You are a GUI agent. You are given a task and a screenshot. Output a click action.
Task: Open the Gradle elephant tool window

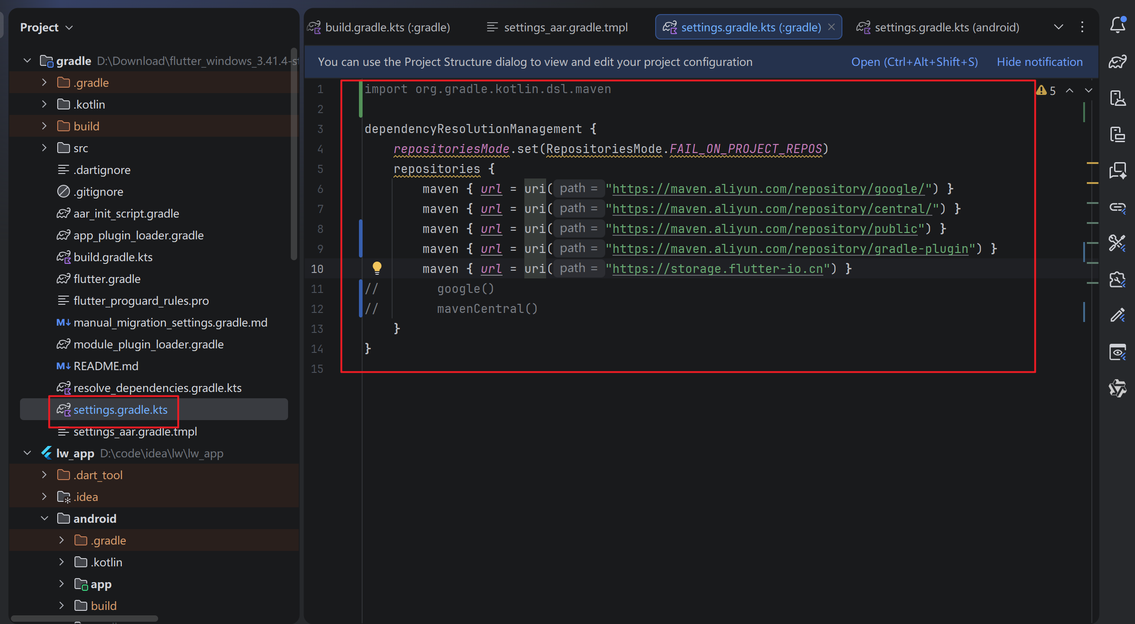1117,61
